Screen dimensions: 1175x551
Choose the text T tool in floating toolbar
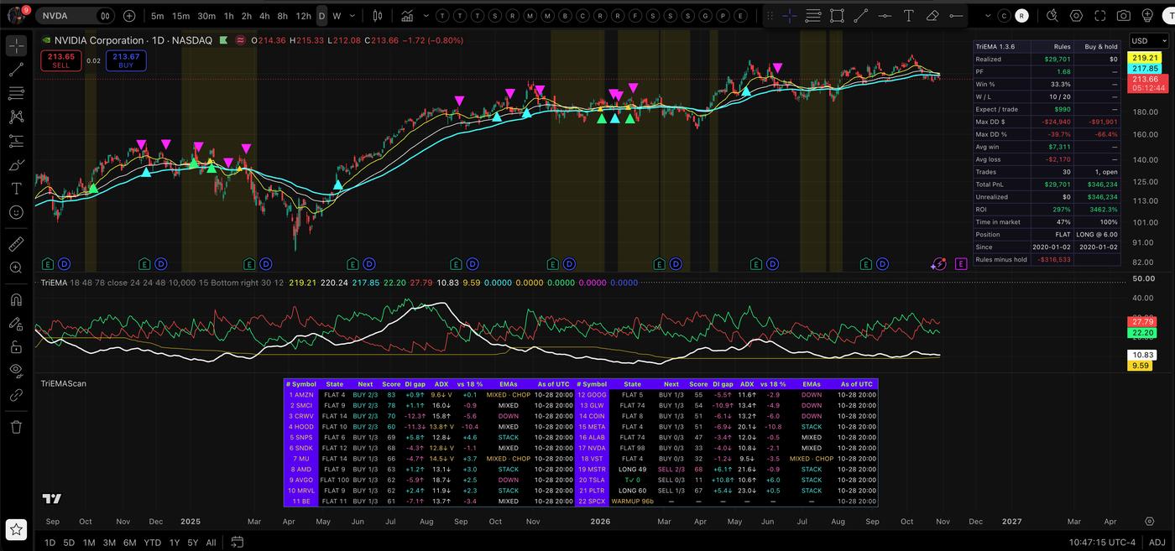point(908,15)
